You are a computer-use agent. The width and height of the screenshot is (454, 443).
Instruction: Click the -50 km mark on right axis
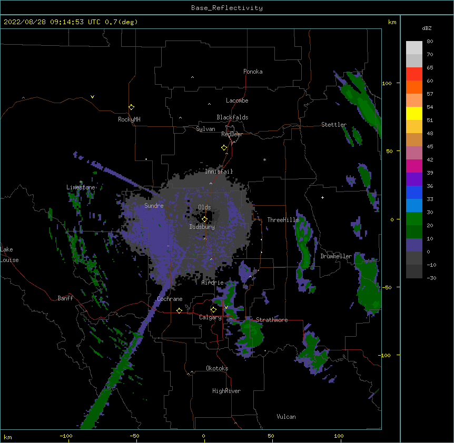[387, 287]
